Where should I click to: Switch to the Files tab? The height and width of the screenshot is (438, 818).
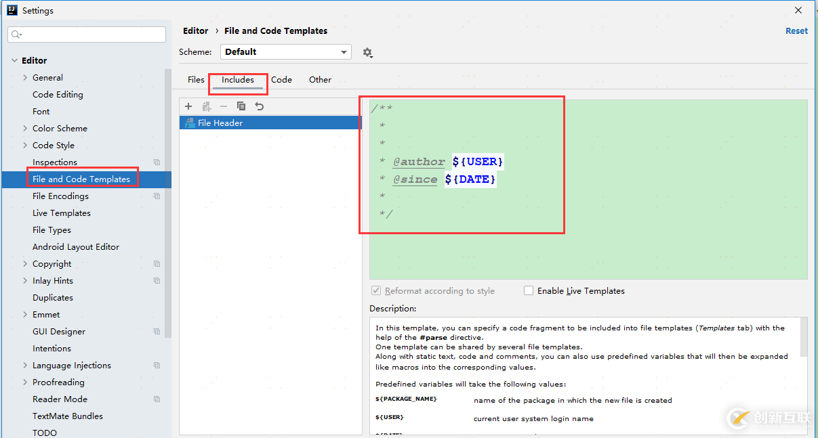pos(196,80)
